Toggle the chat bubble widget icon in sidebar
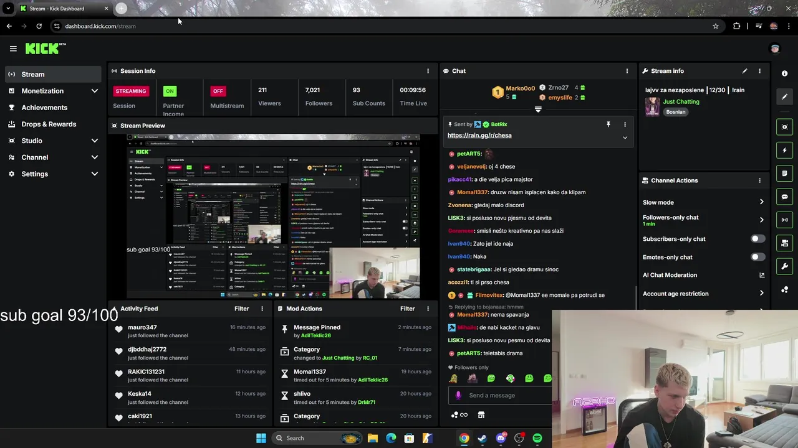The width and height of the screenshot is (798, 448). tap(784, 197)
